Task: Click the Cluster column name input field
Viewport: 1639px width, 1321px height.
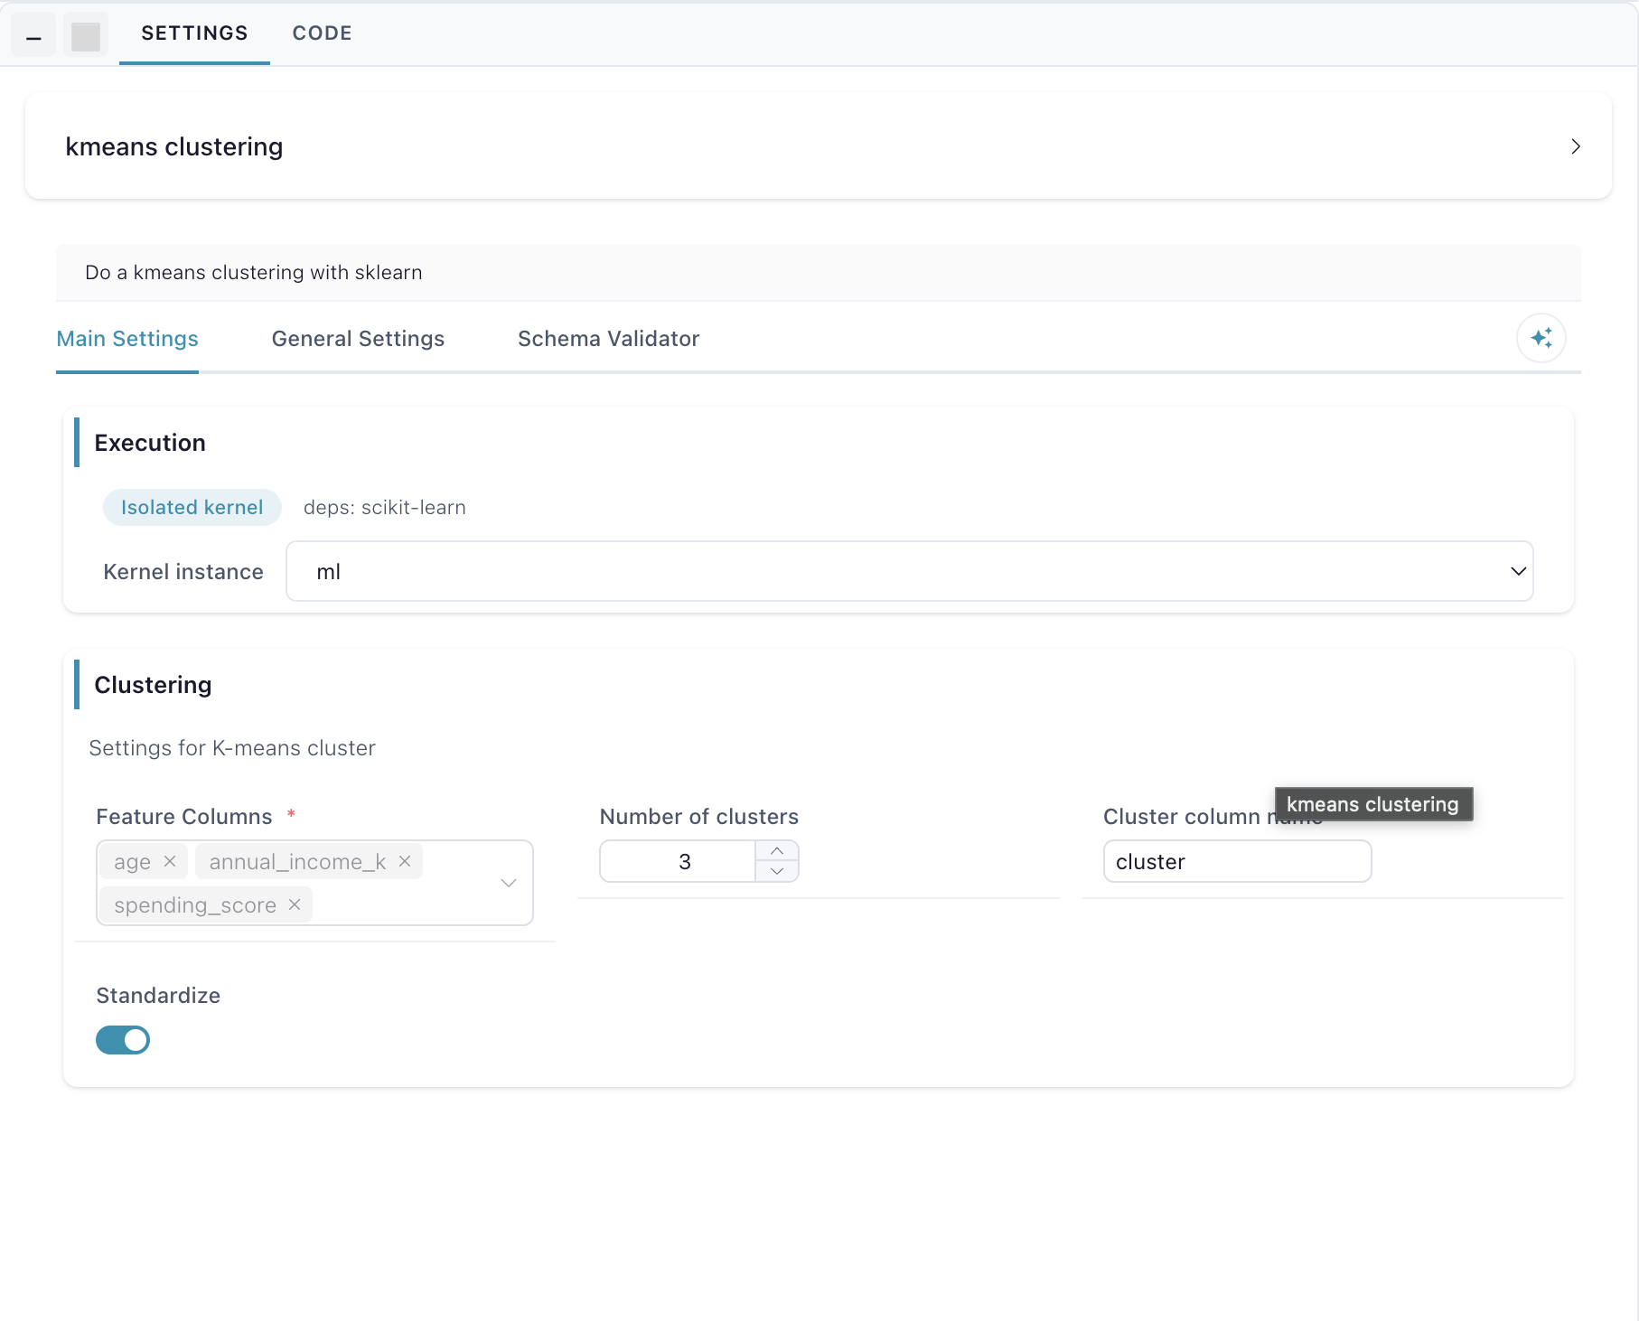Action: [x=1237, y=861]
